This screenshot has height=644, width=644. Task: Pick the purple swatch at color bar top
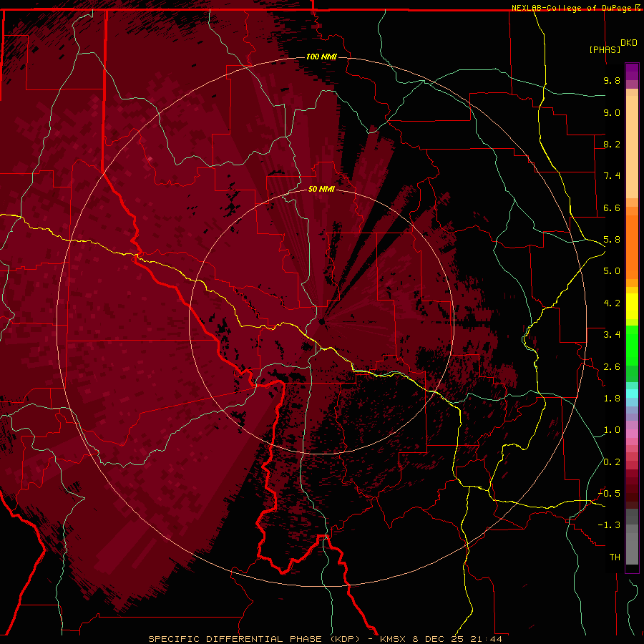pyautogui.click(x=632, y=72)
